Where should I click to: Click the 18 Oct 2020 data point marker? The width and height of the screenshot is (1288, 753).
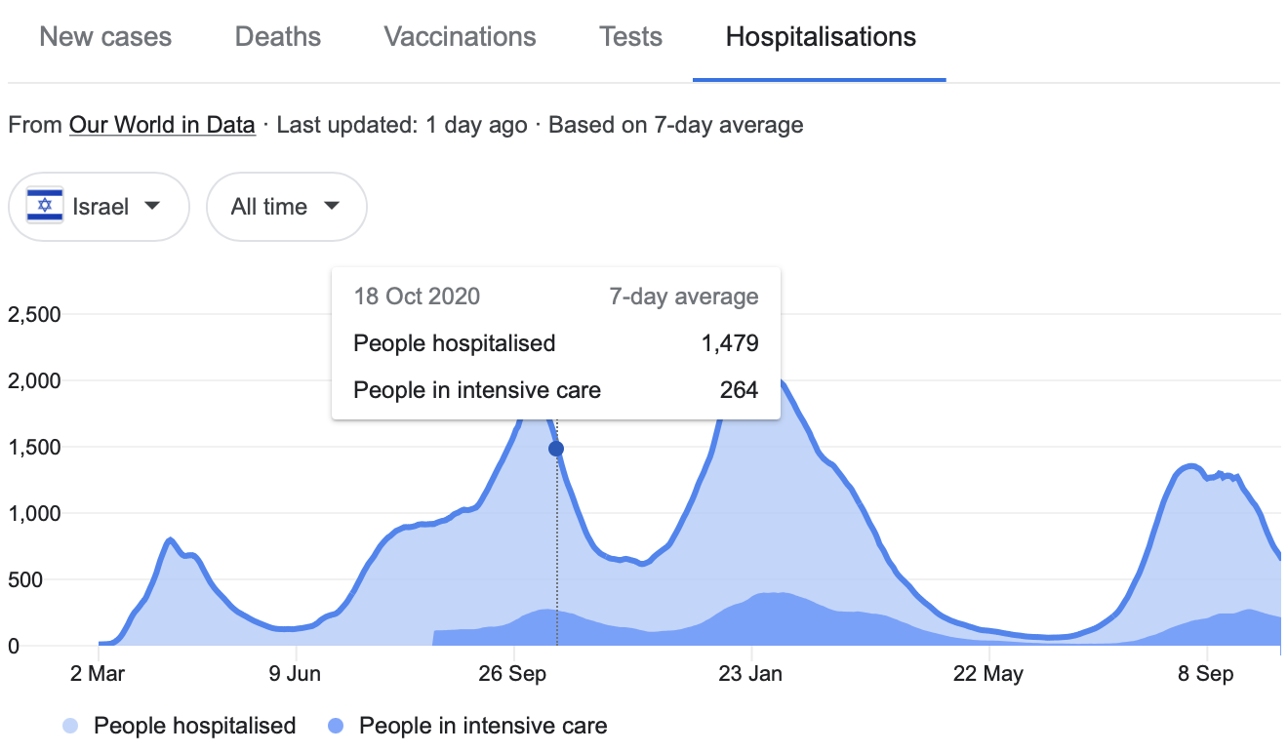click(x=556, y=449)
